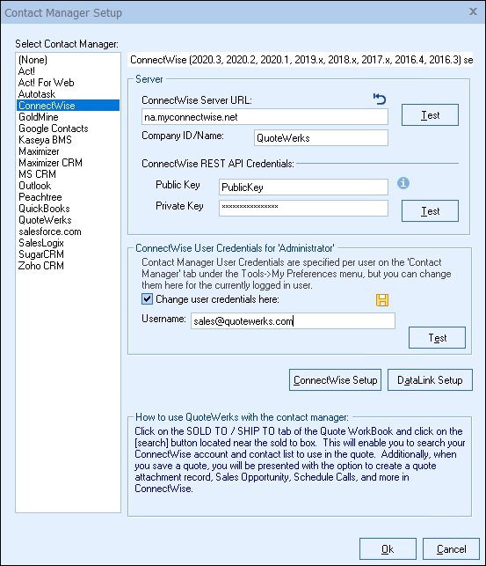Cancel the Contact Manager Setup dialog
Image resolution: width=486 pixels, height=566 pixels.
point(451,548)
